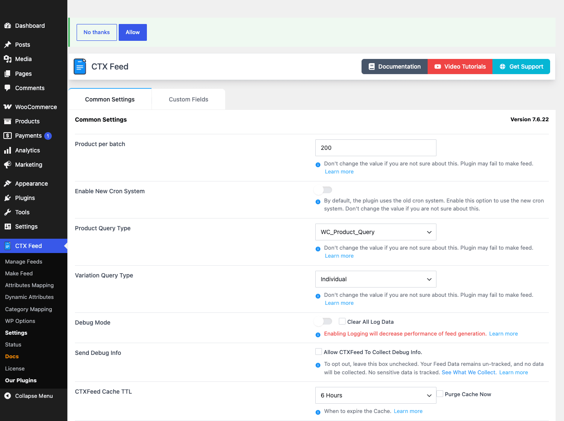
Task: Click the Analytics bar chart icon
Action: coord(8,150)
